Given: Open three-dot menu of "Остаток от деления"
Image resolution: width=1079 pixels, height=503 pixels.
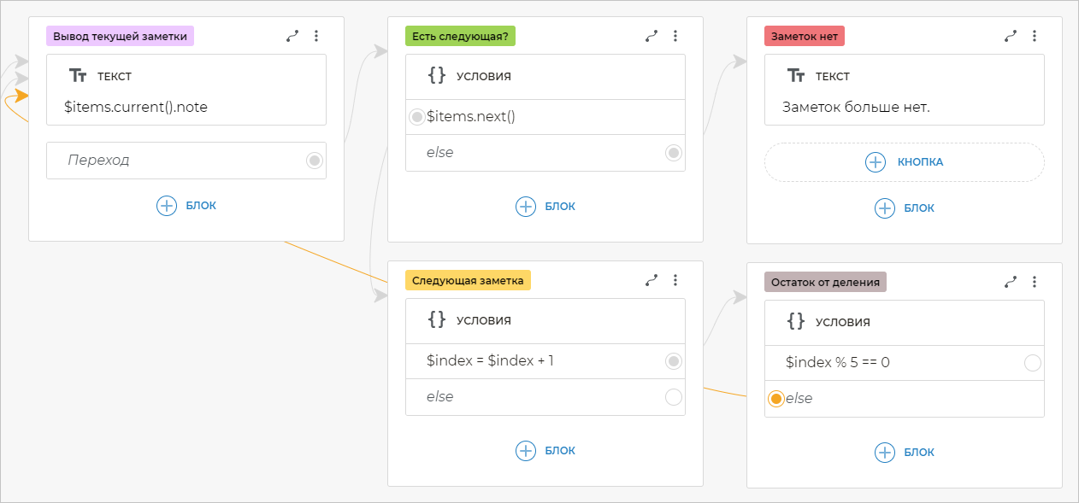Looking at the screenshot, I should pos(1035,282).
